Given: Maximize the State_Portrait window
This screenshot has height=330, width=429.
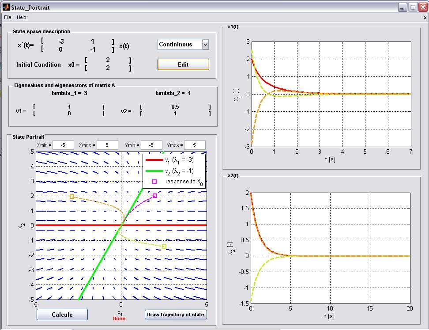Looking at the screenshot, I should [412, 8].
